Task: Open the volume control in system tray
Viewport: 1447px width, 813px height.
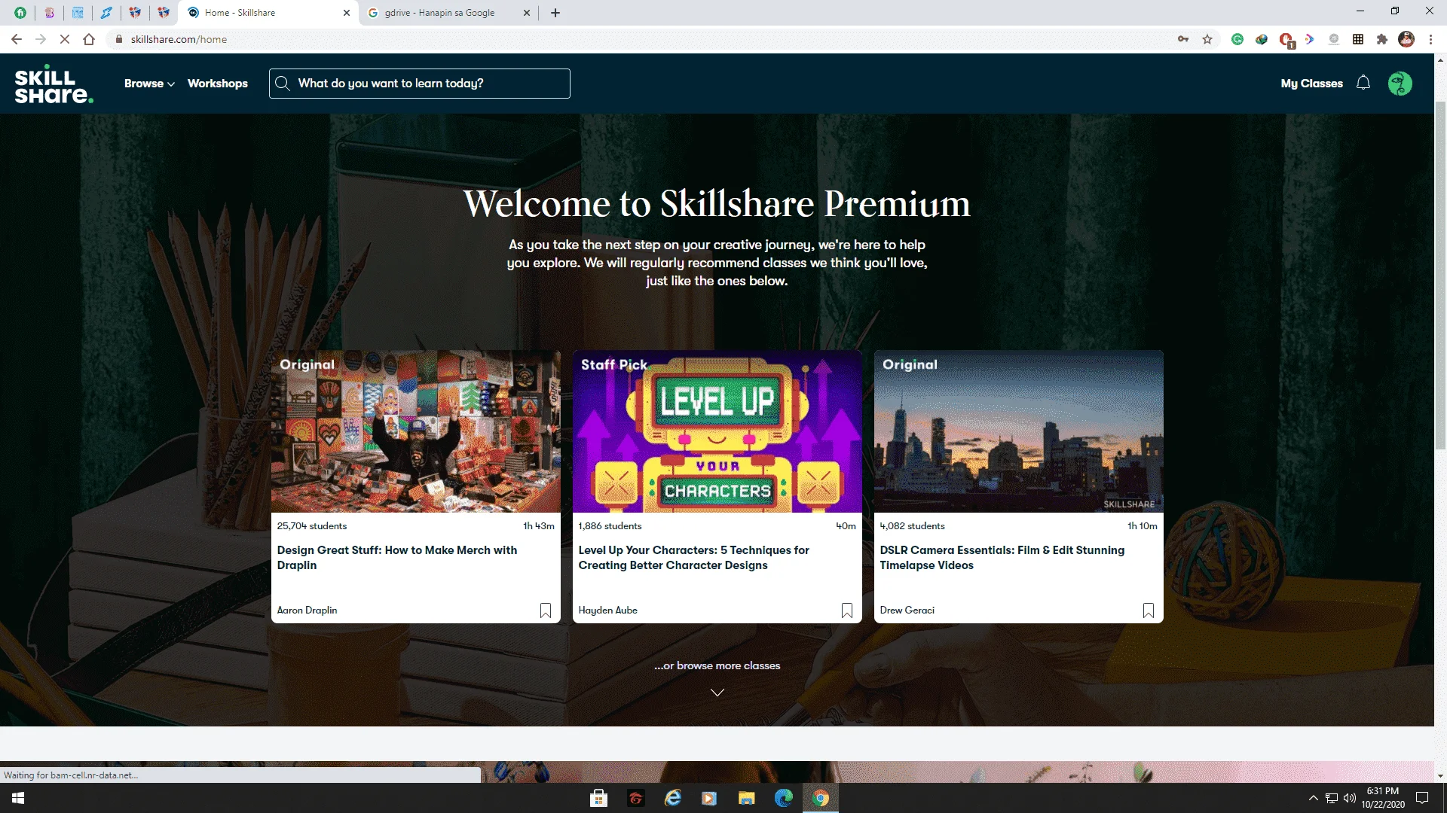Action: 1349,798
